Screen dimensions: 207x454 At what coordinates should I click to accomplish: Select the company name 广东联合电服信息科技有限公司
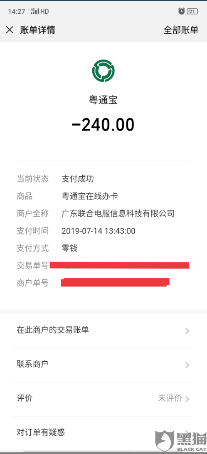[118, 214]
